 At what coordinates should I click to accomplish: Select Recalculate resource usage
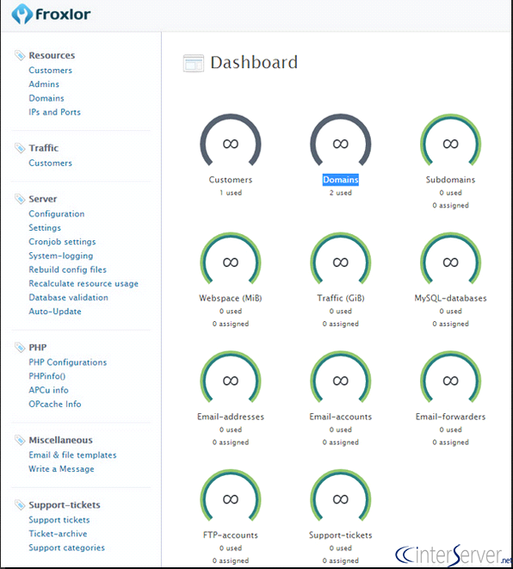pyautogui.click(x=83, y=283)
